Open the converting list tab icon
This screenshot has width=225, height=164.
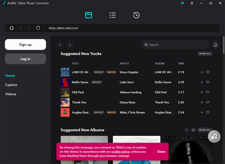[113, 15]
